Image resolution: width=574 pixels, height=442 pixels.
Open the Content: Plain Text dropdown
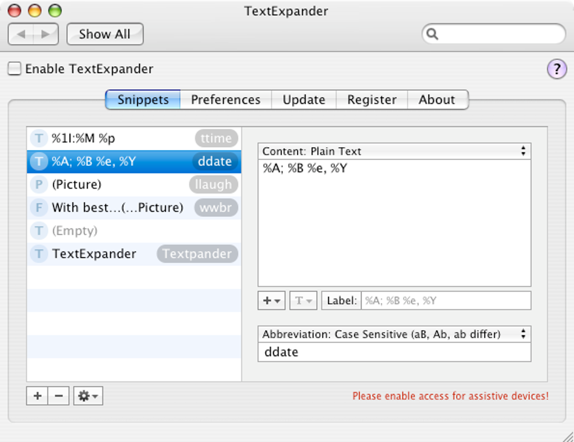(394, 151)
